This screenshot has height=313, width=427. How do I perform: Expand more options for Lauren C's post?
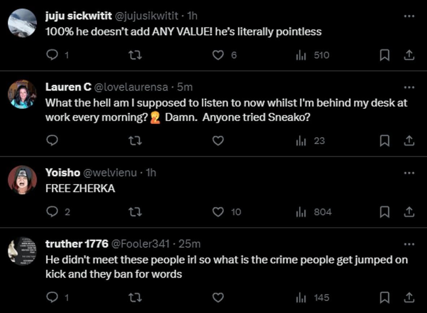(x=409, y=87)
